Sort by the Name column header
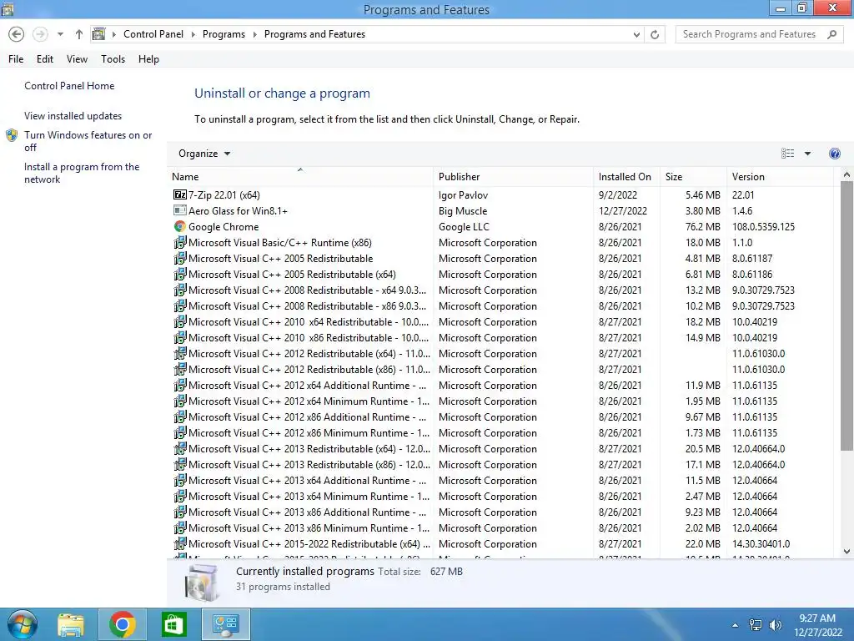Screen dimensions: 854x641 (x=300, y=177)
